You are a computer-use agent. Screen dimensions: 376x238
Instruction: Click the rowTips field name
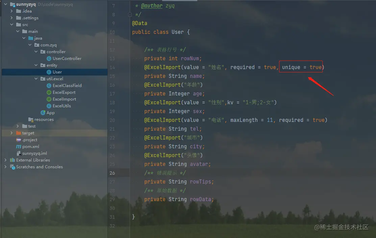tap(200, 181)
